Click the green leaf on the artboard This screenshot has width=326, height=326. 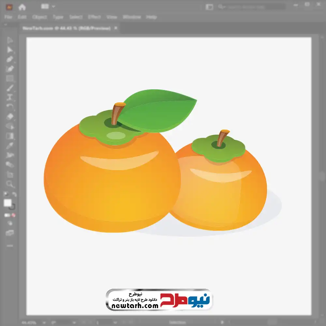click(157, 111)
